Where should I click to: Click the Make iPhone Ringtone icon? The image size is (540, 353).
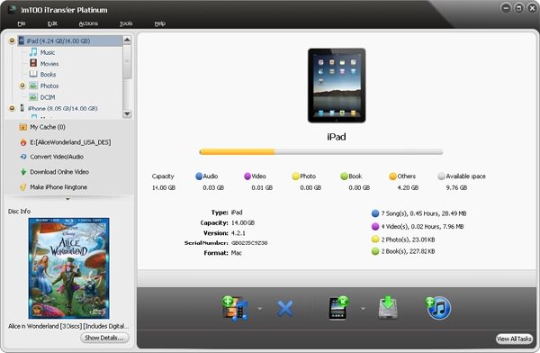[23, 187]
